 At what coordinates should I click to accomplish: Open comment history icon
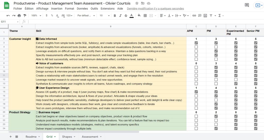tap(247, 5)
